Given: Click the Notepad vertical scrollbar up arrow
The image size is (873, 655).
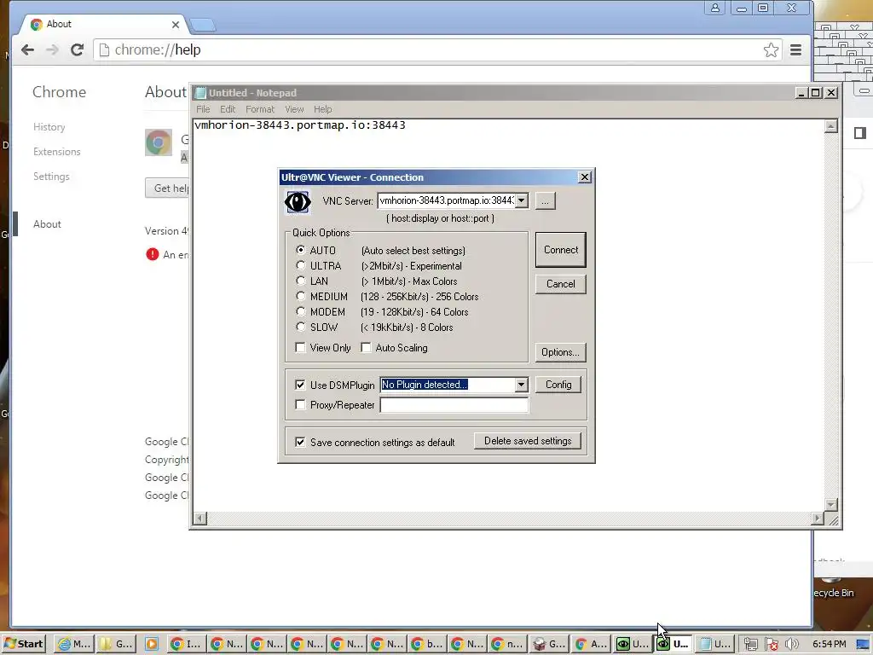Looking at the screenshot, I should 830,126.
